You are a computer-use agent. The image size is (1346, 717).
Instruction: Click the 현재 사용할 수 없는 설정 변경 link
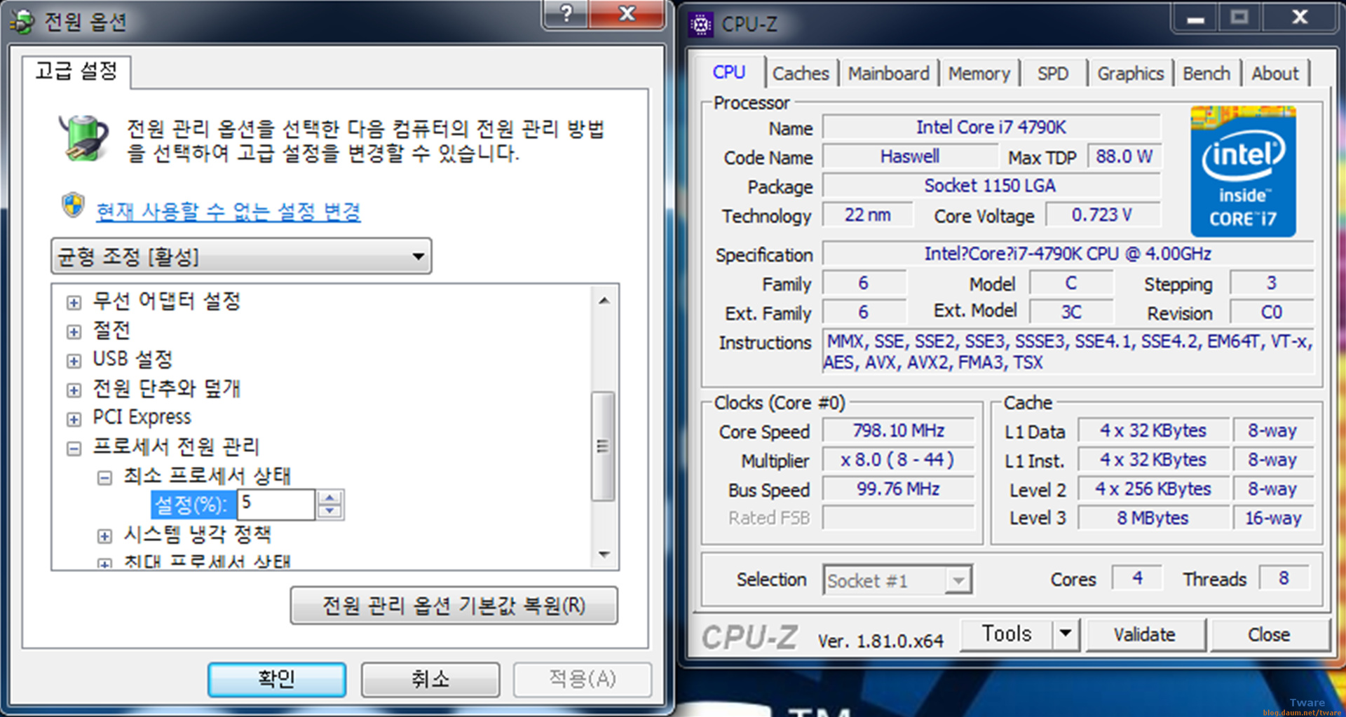(x=229, y=211)
